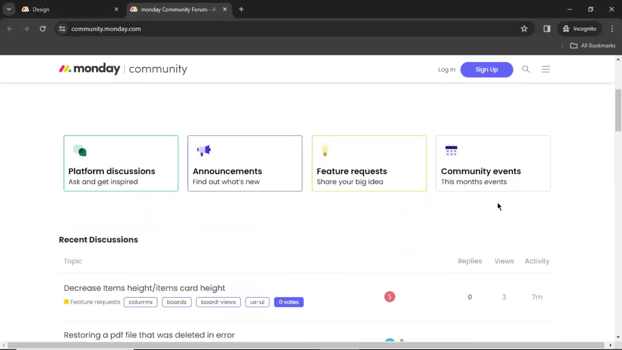Toggle the ux-ui tag filter on post
The width and height of the screenshot is (622, 350).
pos(257,302)
